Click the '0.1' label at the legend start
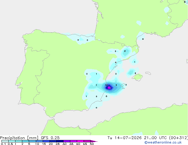The height and width of the screenshot is (145, 188). point(3,144)
